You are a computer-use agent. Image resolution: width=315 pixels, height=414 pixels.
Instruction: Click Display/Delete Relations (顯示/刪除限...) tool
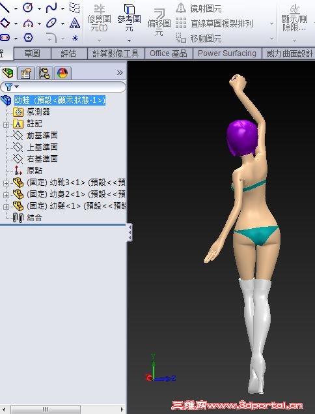click(294, 18)
